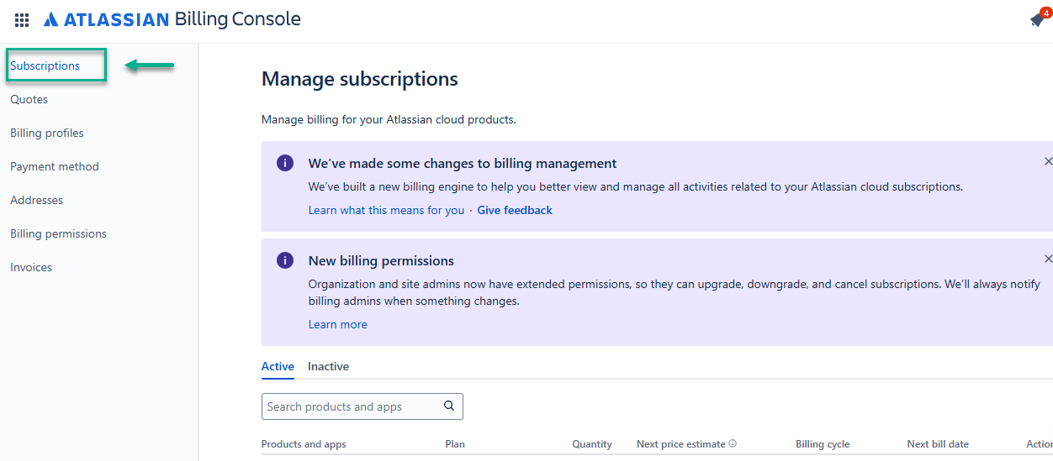Screen dimensions: 1053x461
Task: Open Subscriptions in the sidebar
Action: pyautogui.click(x=45, y=65)
